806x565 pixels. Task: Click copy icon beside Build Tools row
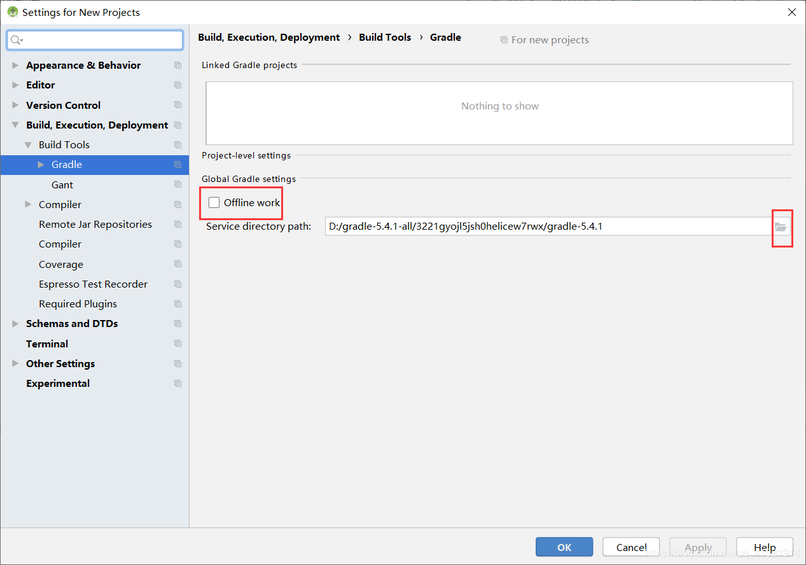point(177,145)
